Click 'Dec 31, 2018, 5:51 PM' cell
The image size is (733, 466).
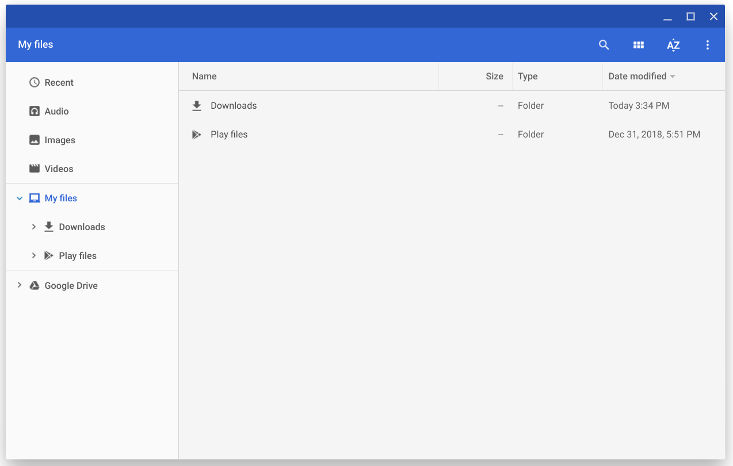(x=654, y=134)
